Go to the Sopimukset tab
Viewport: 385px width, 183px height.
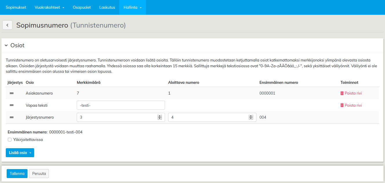tap(16, 8)
